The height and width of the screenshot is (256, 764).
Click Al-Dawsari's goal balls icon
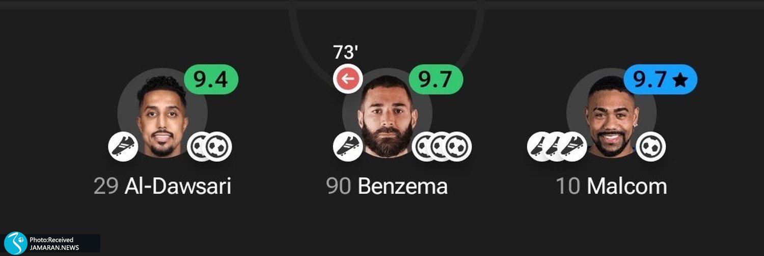tap(209, 147)
